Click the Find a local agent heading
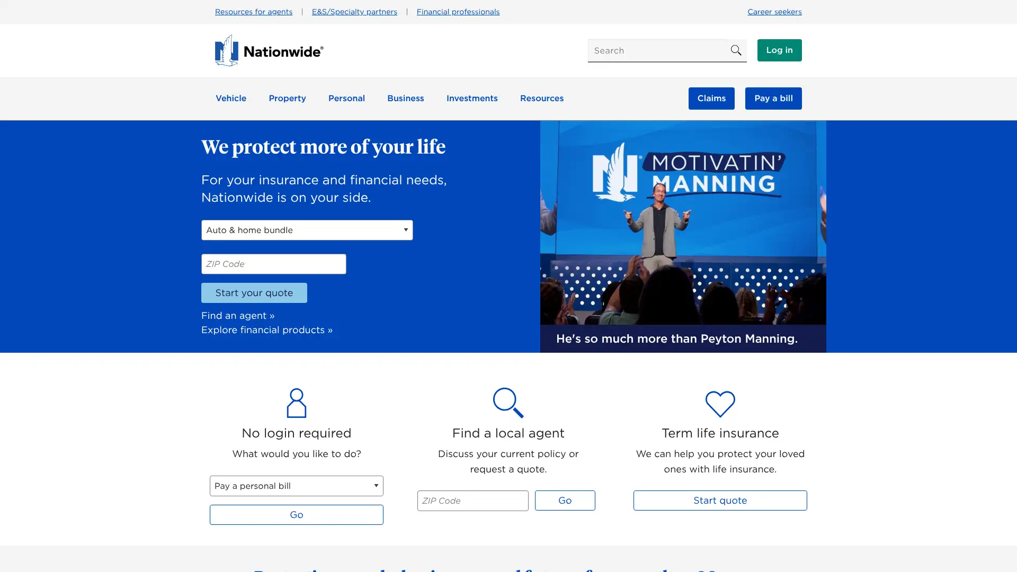1017x572 pixels. [x=508, y=433]
